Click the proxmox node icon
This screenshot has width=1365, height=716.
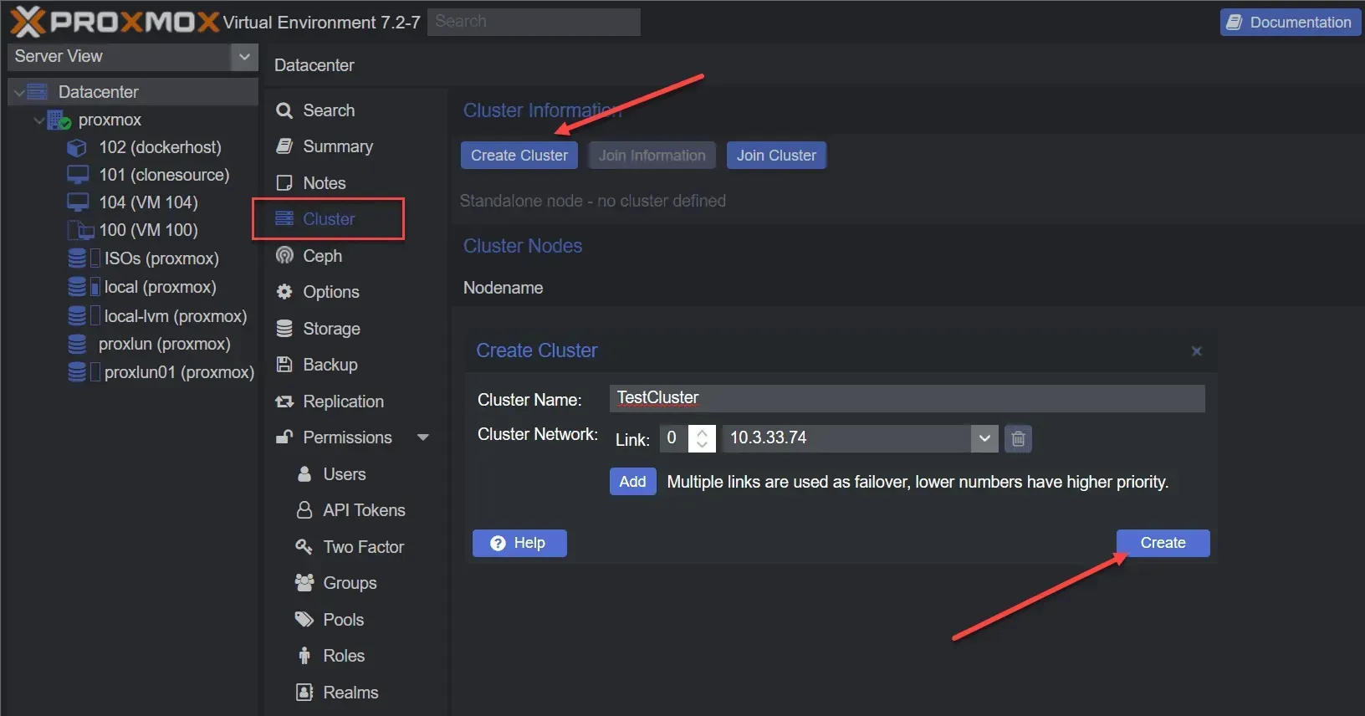(59, 120)
